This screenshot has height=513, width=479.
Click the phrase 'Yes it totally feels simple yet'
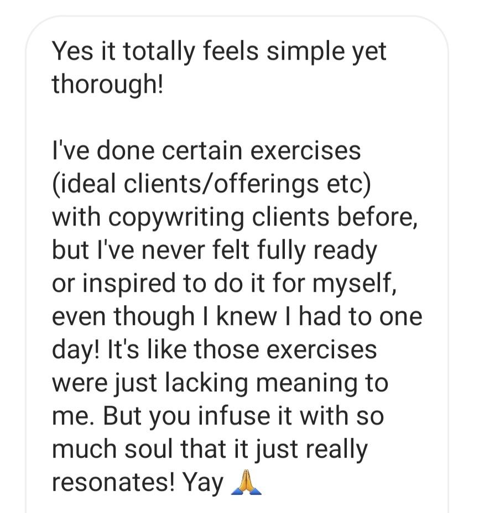pos(219,51)
